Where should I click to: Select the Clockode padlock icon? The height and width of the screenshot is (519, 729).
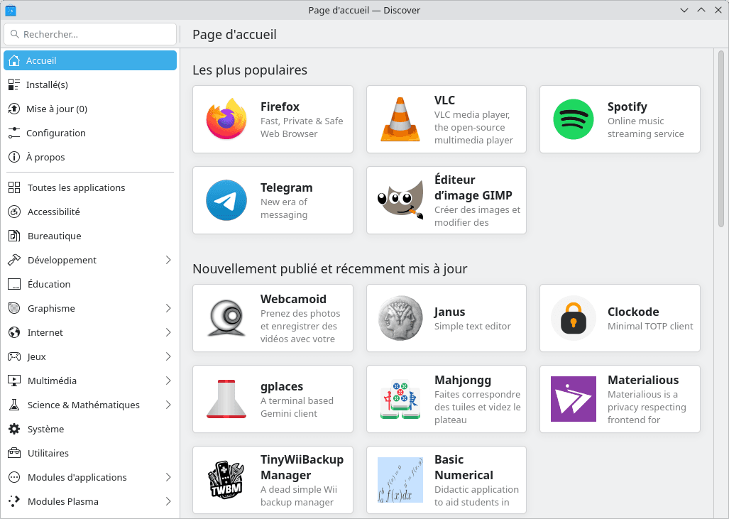574,318
